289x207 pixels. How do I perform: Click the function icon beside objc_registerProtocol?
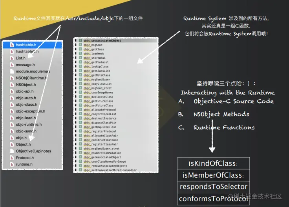coord(80,131)
